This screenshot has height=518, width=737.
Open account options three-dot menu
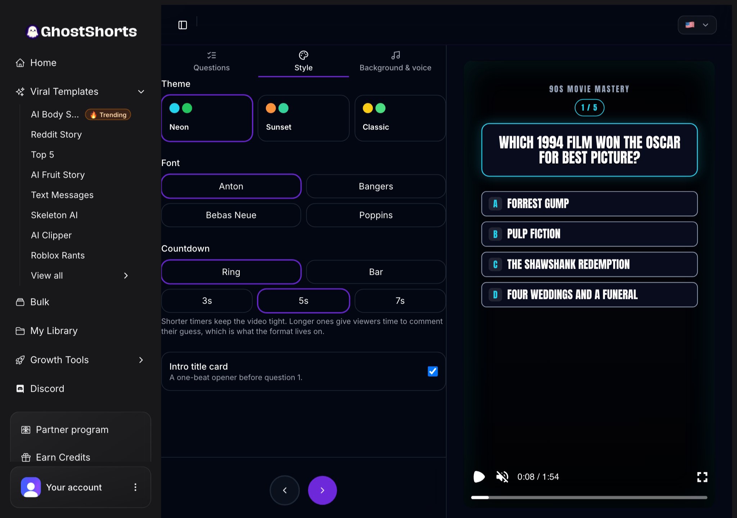point(135,487)
